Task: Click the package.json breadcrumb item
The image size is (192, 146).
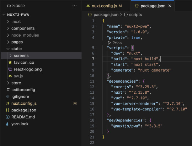Action: click(106, 15)
